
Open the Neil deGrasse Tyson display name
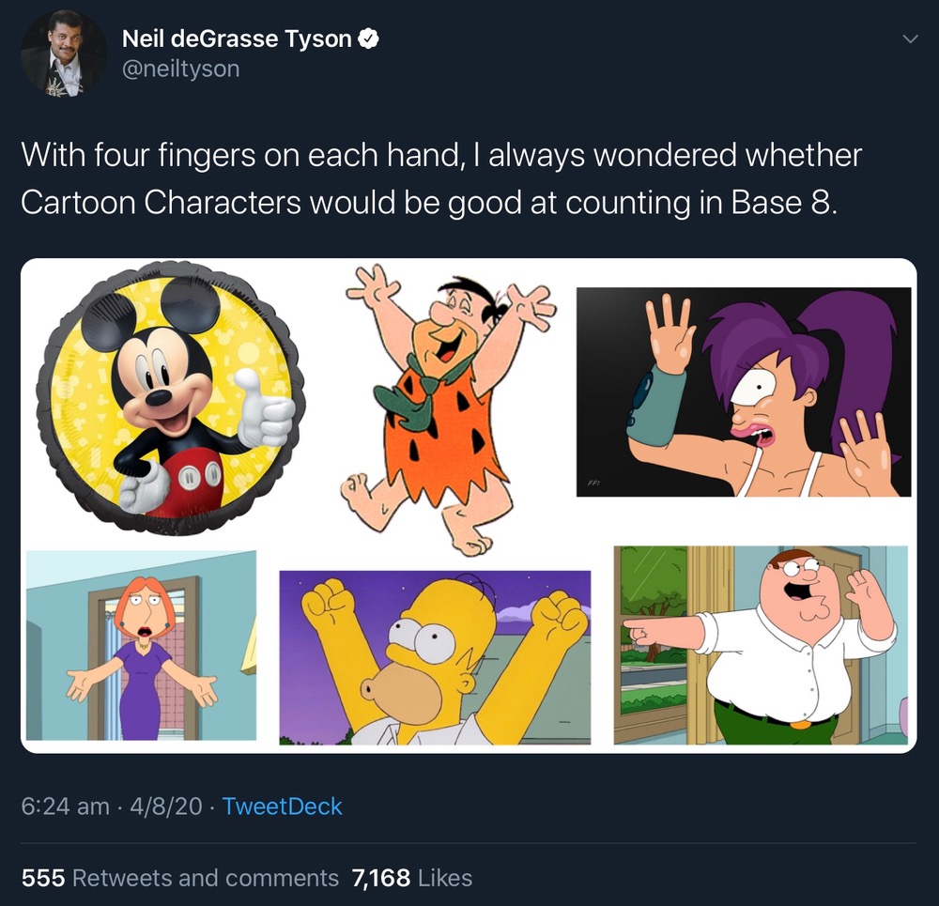click(x=239, y=38)
